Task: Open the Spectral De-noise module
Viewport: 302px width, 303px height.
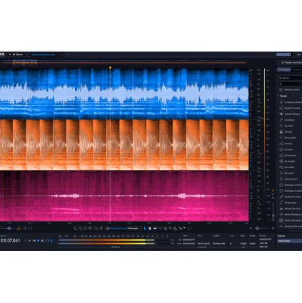Action: pyautogui.click(x=290, y=226)
